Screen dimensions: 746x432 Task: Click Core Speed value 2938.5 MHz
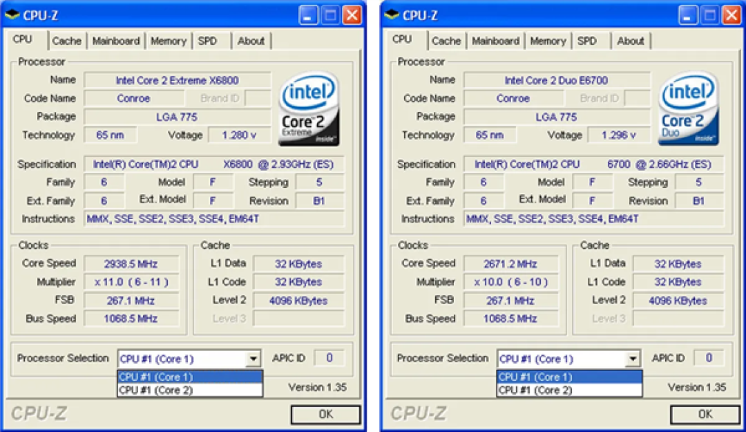(131, 264)
